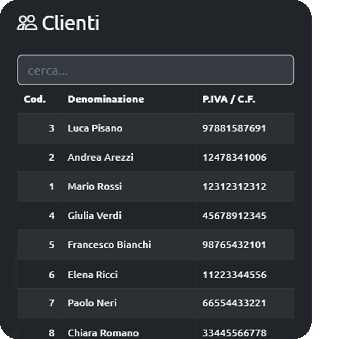Click the Clienti heading text
This screenshot has width=346, height=339.
[x=70, y=23]
